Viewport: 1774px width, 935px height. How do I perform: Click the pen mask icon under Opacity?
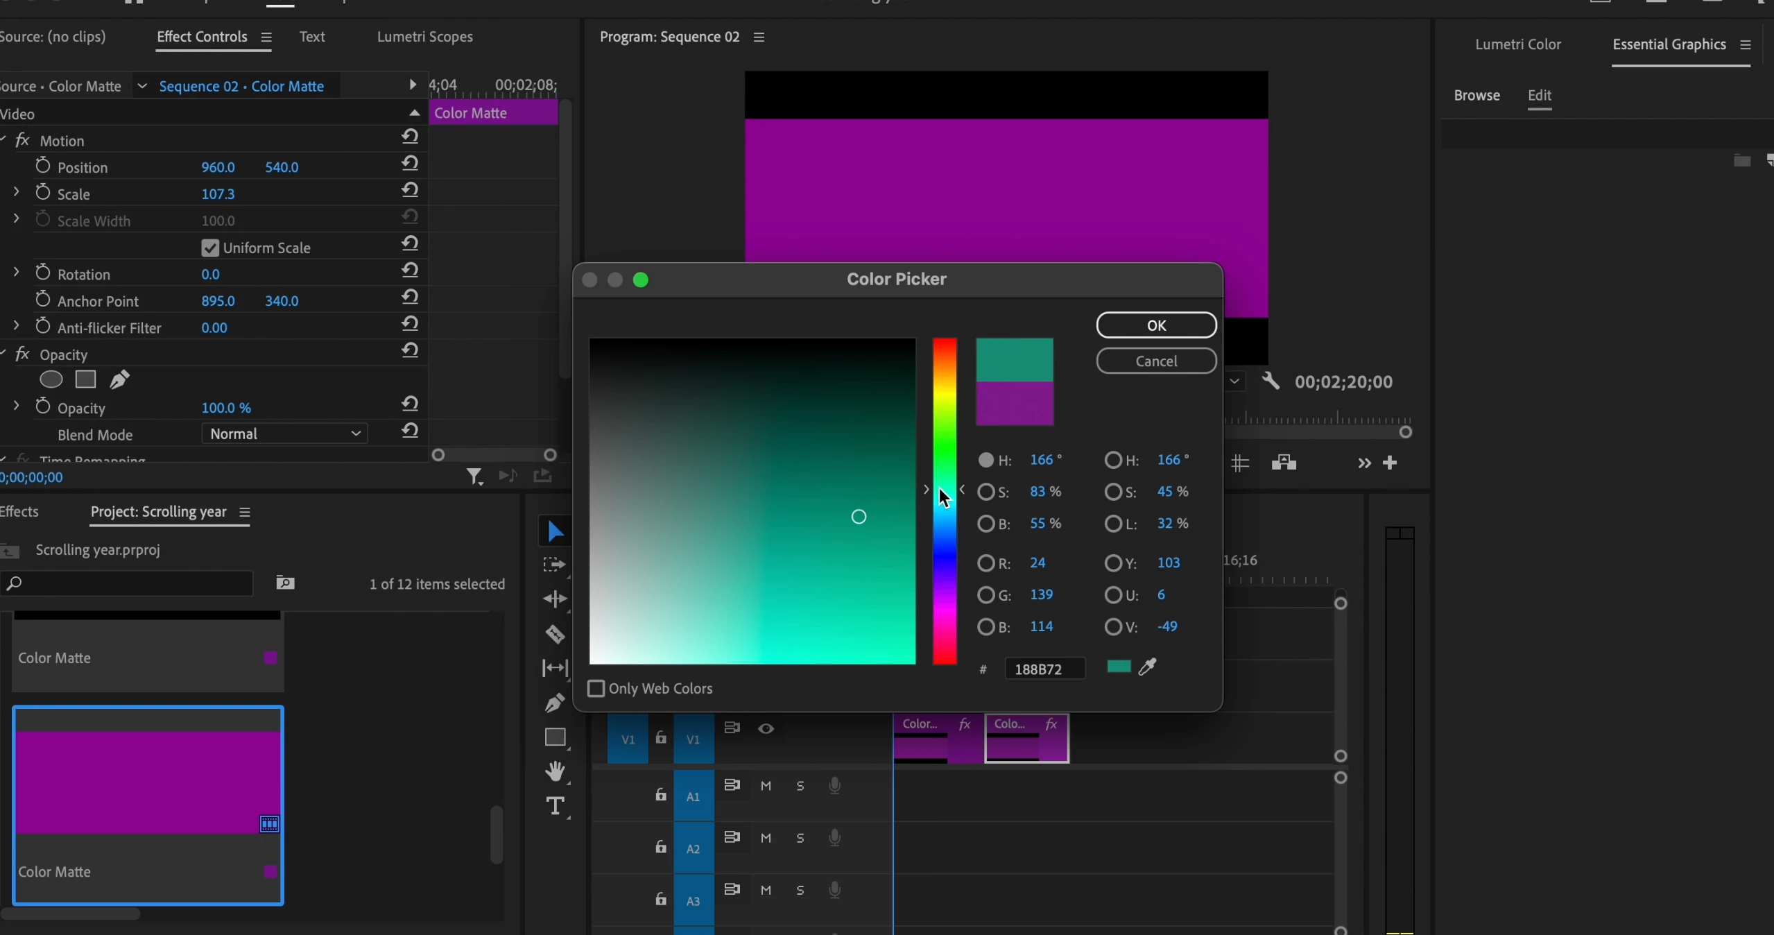(119, 380)
